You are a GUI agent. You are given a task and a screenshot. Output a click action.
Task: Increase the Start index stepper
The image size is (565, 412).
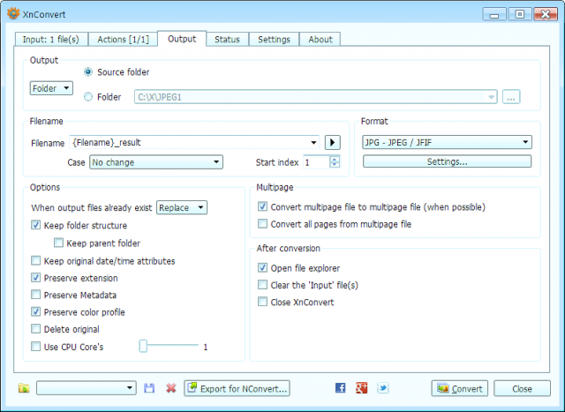click(x=335, y=159)
